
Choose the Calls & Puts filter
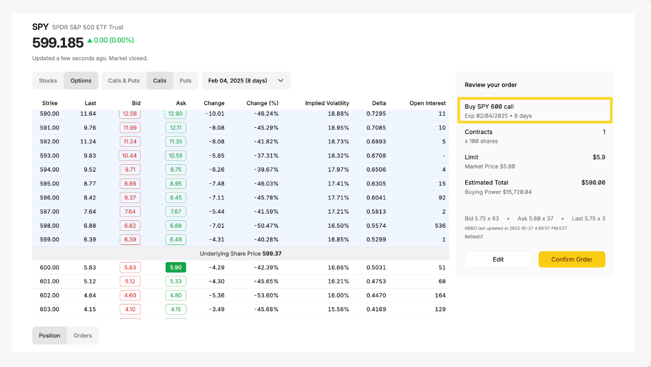(124, 81)
